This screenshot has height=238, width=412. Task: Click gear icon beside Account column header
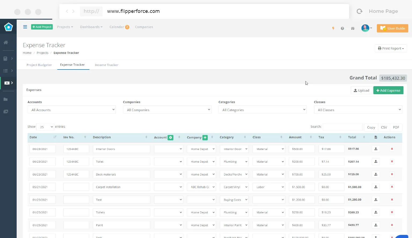(x=170, y=137)
